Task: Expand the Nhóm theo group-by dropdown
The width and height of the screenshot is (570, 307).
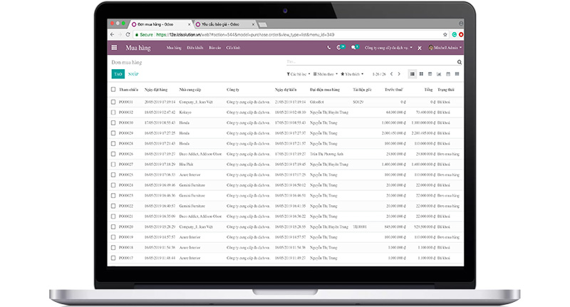Action: 326,74
